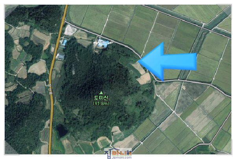Click the vertical road name label on yellow road
The image size is (236, 159).
[x=50, y=89]
